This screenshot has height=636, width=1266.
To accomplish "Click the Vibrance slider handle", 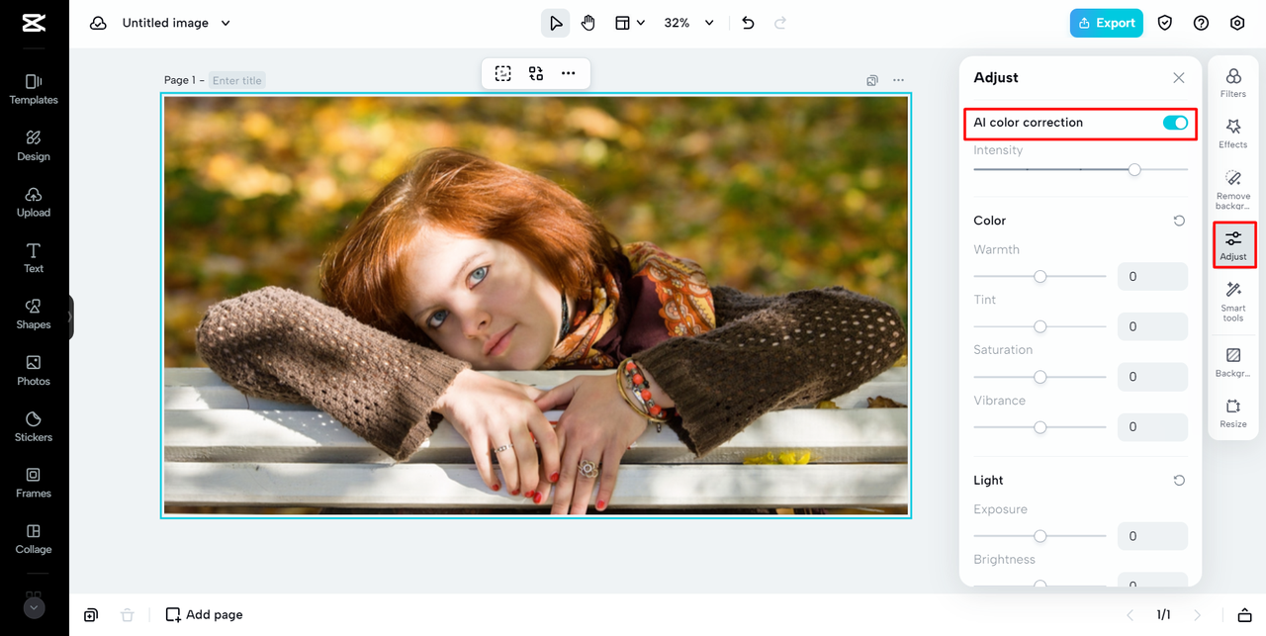I will coord(1040,427).
